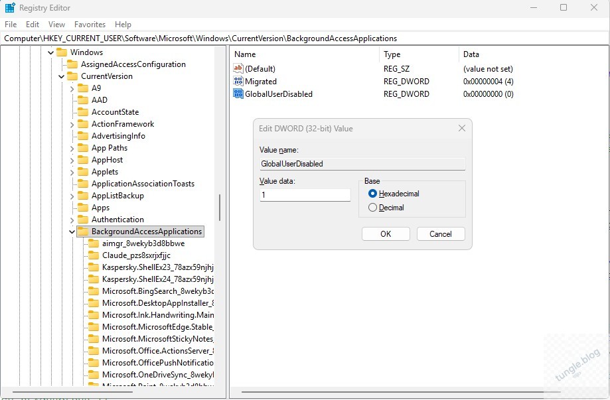Click the AssignedAccessConfiguration folder icon

pos(72,64)
